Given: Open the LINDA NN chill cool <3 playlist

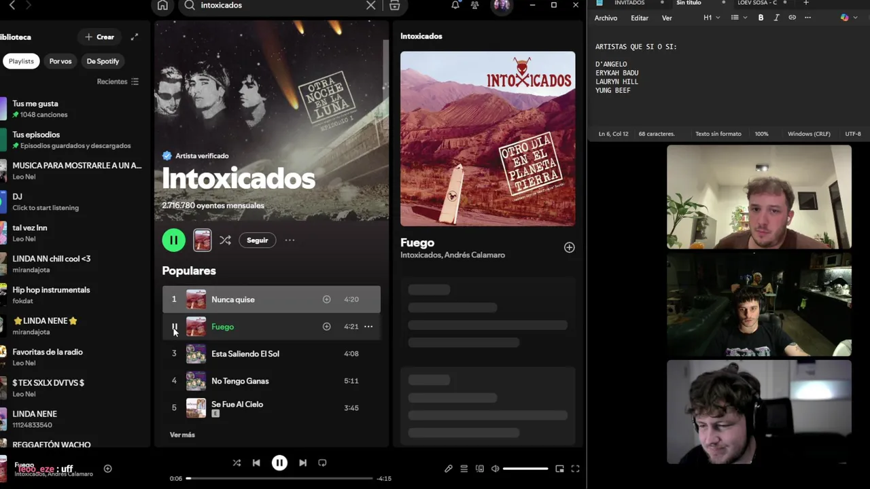Looking at the screenshot, I should (x=71, y=264).
